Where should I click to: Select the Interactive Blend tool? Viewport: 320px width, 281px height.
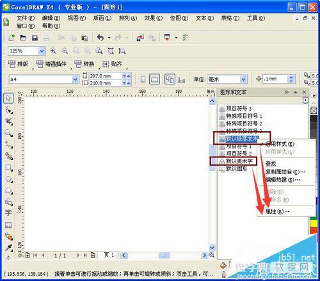point(9,236)
